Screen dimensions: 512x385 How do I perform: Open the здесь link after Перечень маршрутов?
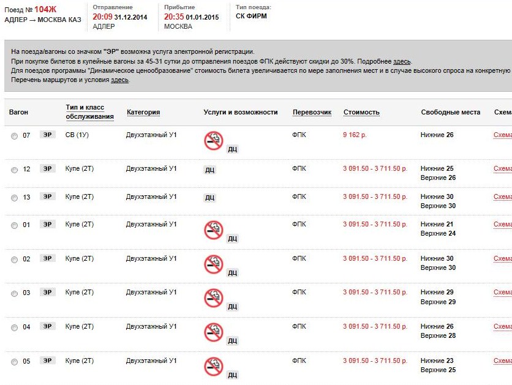coord(119,80)
